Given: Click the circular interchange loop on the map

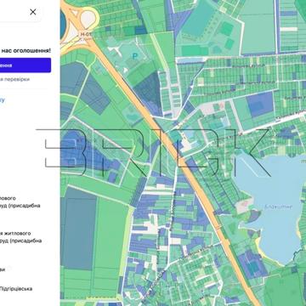Looking at the screenshot, I should pyautogui.click(x=89, y=18).
